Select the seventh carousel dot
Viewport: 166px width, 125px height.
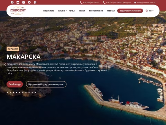point(26,92)
